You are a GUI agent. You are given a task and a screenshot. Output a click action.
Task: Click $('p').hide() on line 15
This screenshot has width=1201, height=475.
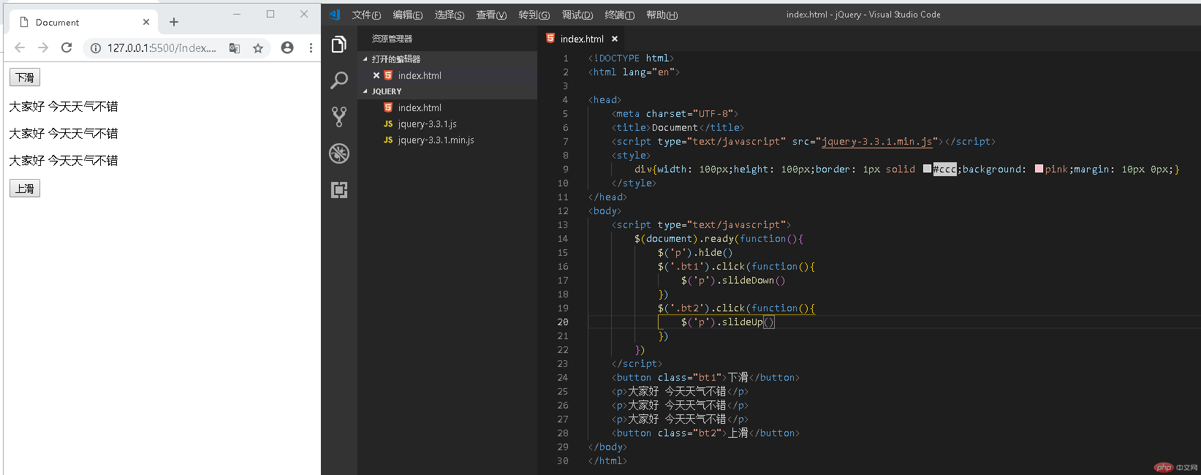pyautogui.click(x=695, y=252)
